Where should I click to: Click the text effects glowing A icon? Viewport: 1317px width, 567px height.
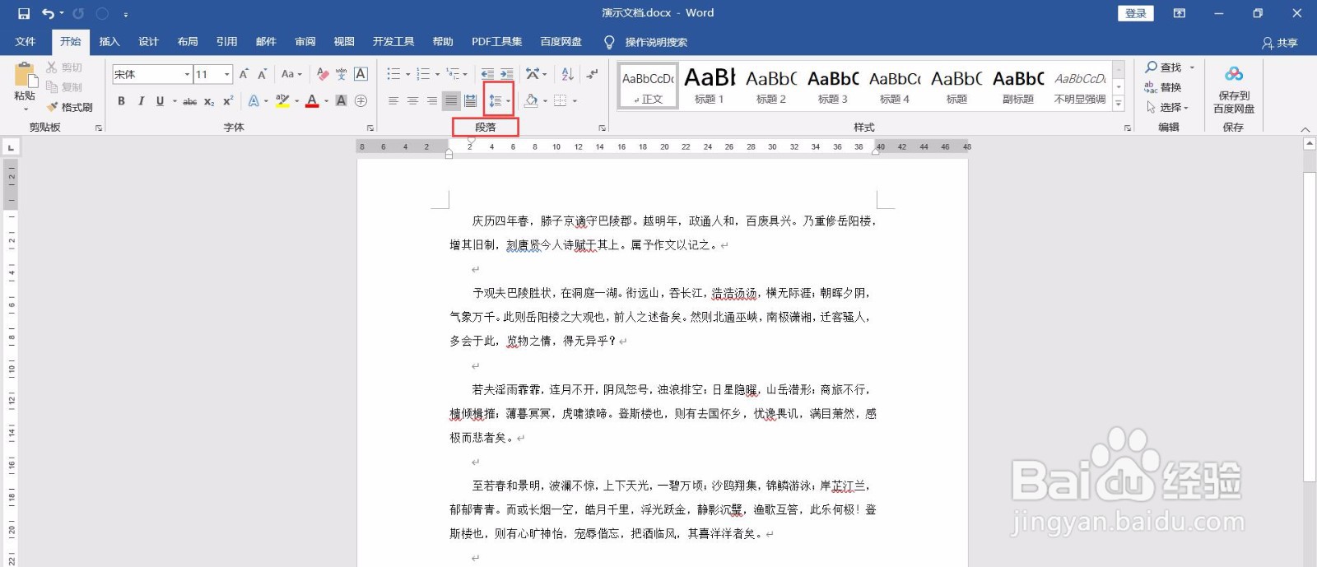(254, 100)
